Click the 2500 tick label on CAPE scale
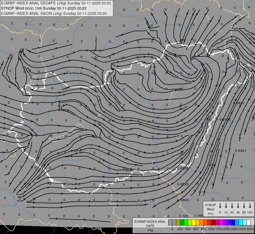 click(234, 229)
